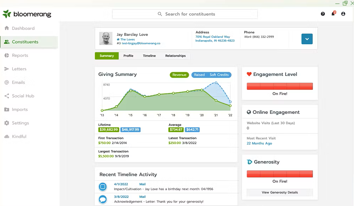Viewport: 354px width, 206px height.
Task: Click the Mail link on the 4/1/2022 entry
Action: [x=143, y=184]
